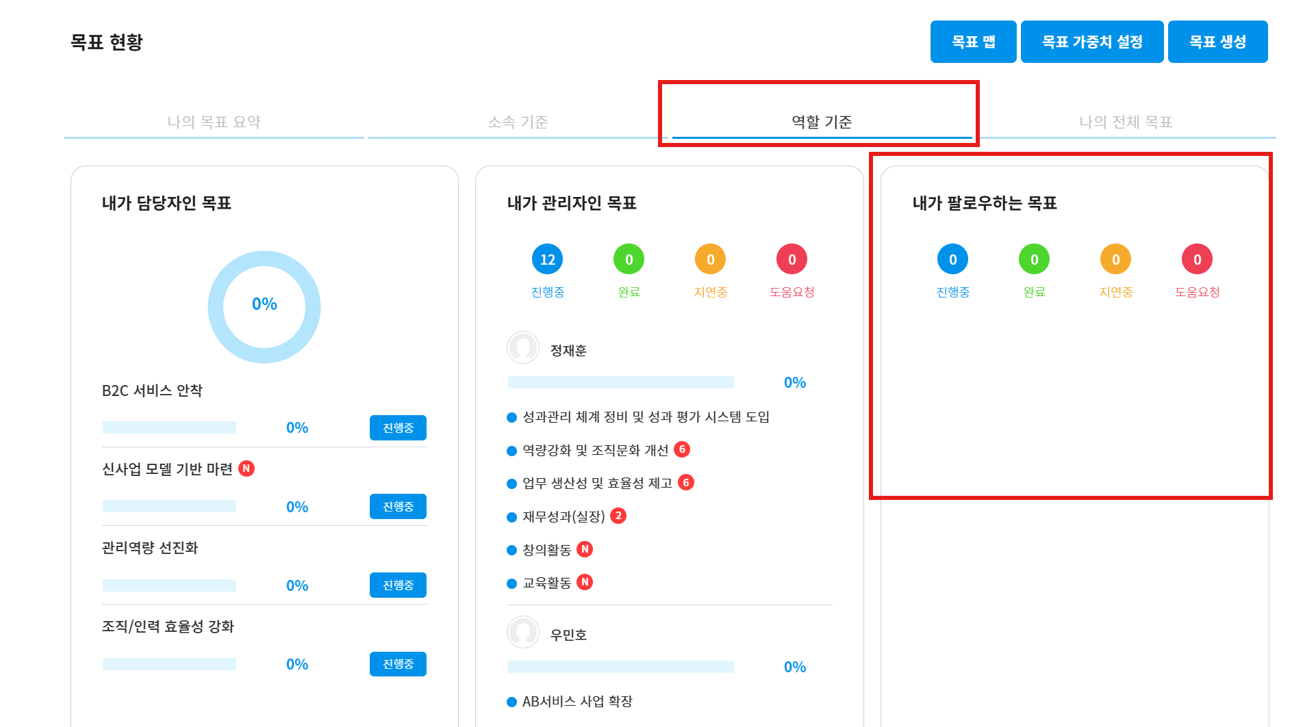Open the 신사업 모델 기반 마련 goal

167,469
